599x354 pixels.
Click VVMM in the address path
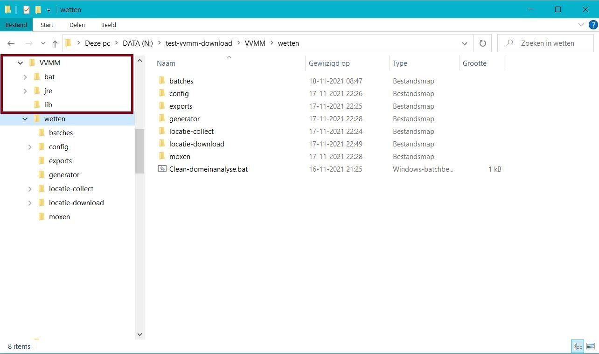255,43
